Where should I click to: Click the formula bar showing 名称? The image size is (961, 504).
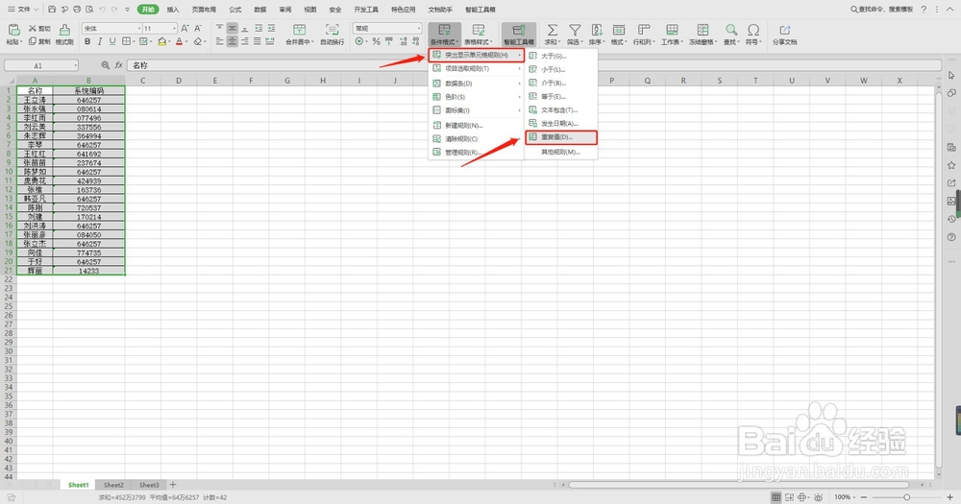click(x=533, y=65)
